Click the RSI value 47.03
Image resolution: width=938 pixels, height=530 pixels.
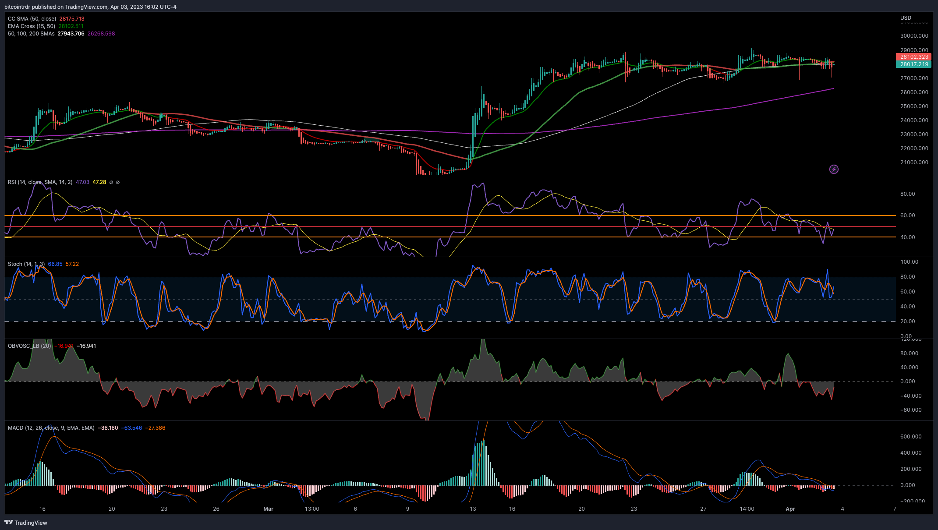tap(82, 182)
